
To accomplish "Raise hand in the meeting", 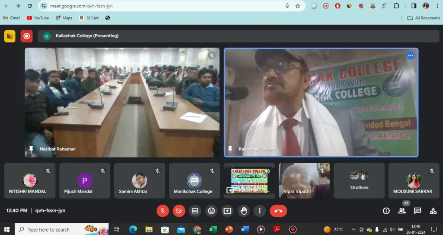I will (244, 211).
